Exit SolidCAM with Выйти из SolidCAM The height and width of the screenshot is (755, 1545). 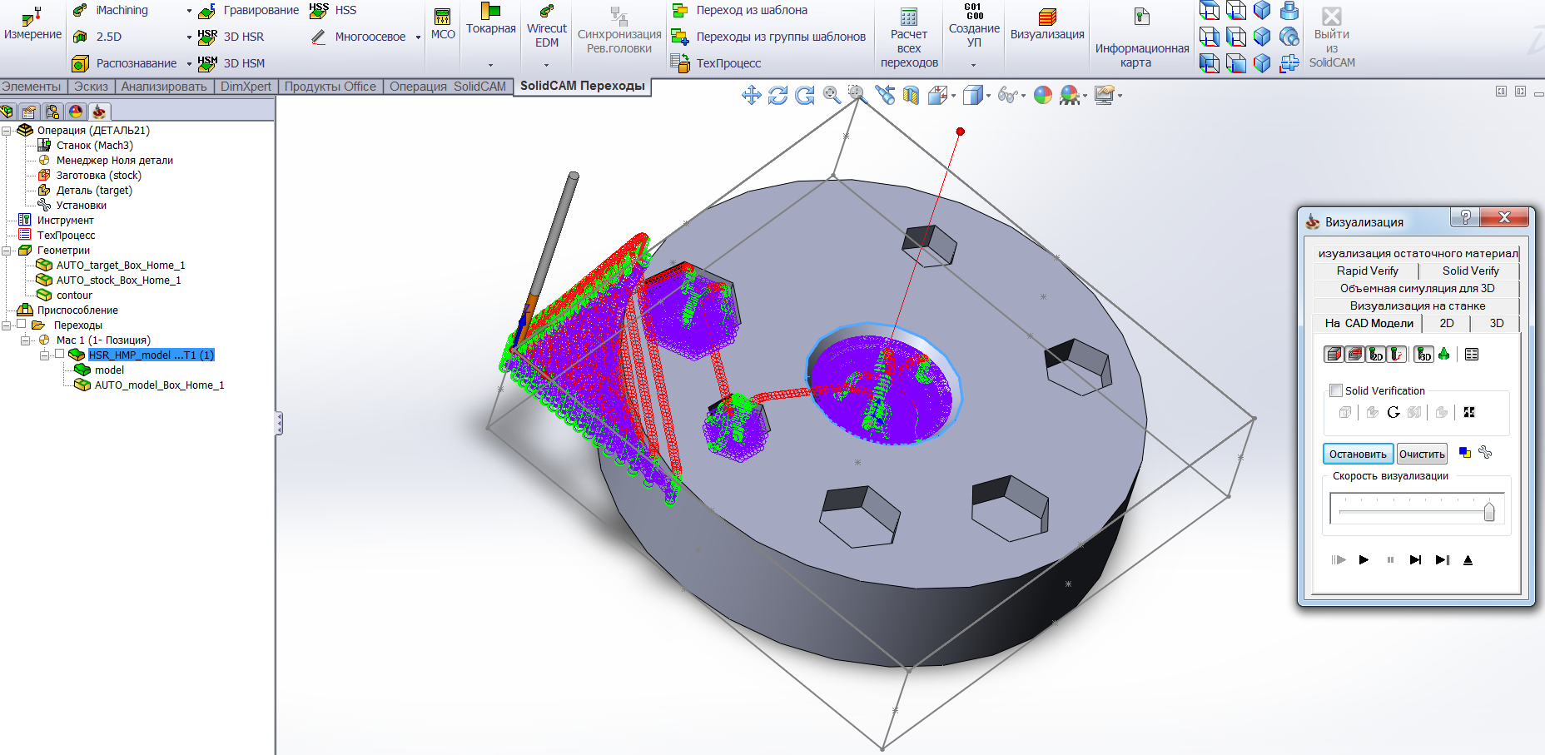point(1332,38)
